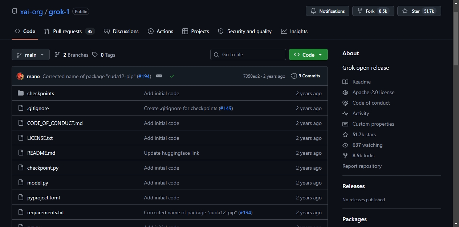The height and width of the screenshot is (227, 459).
Task: View the 9 Commits history
Action: coord(306,76)
